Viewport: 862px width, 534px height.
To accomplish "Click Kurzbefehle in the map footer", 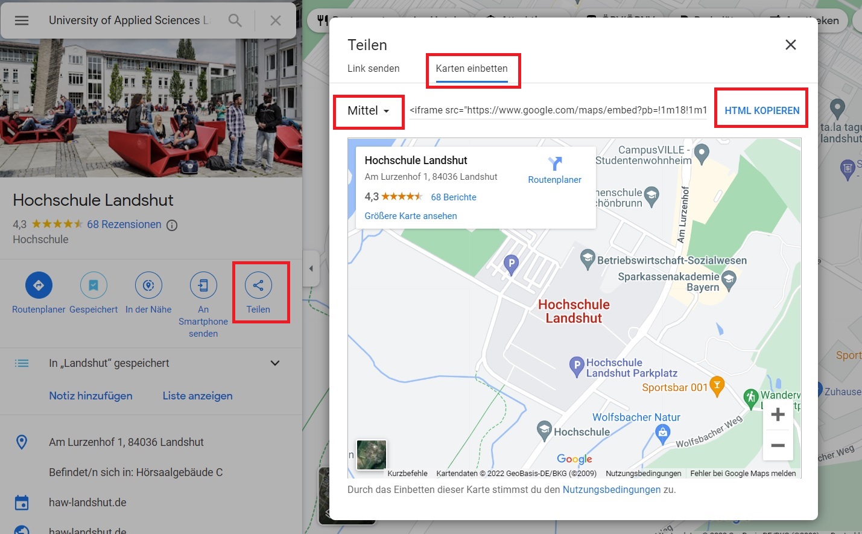I will point(407,474).
